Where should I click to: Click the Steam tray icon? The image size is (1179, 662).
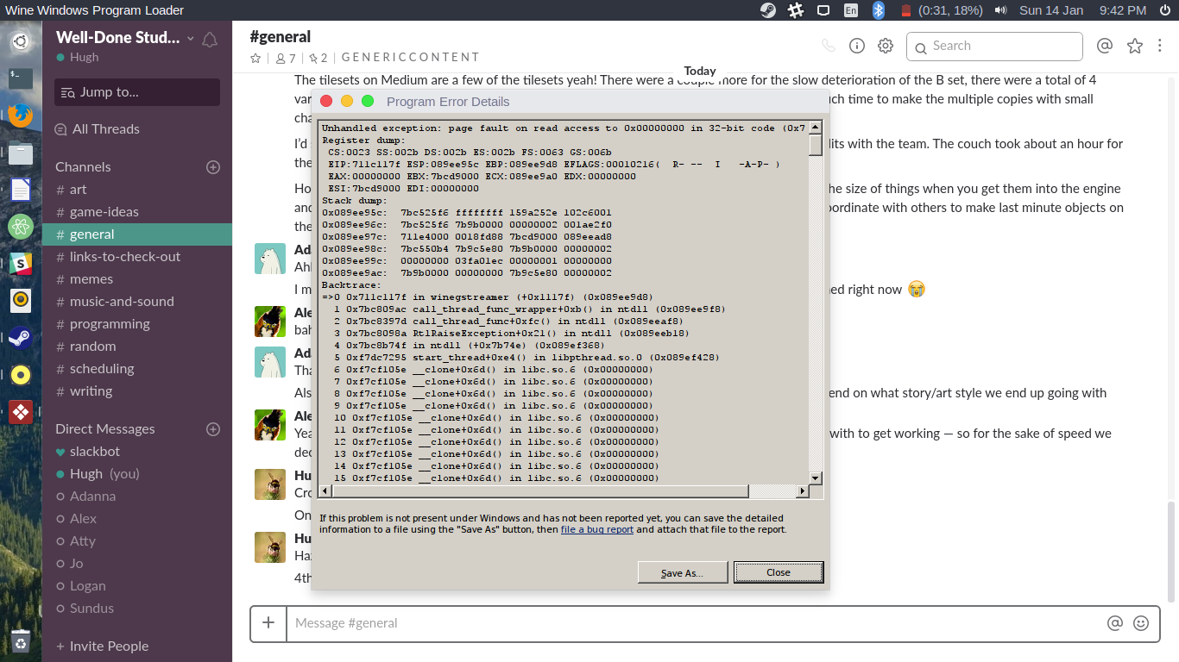(x=767, y=10)
